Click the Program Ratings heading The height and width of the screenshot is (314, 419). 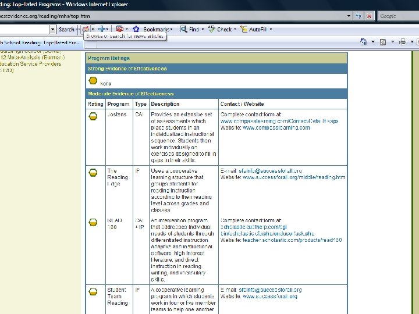click(109, 58)
